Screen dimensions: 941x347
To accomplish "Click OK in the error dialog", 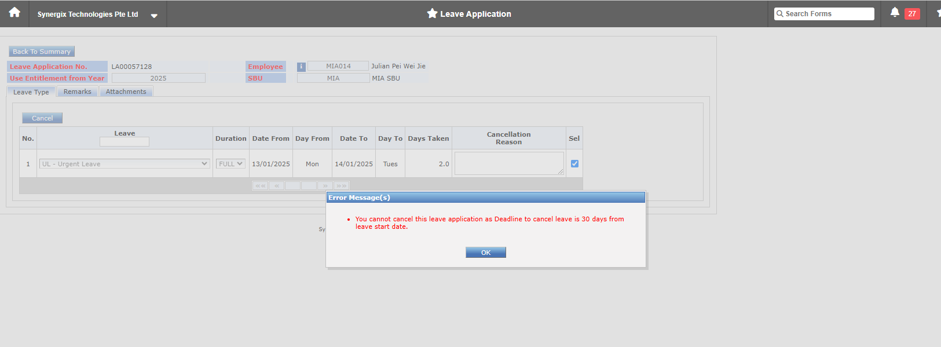I will coord(486,253).
